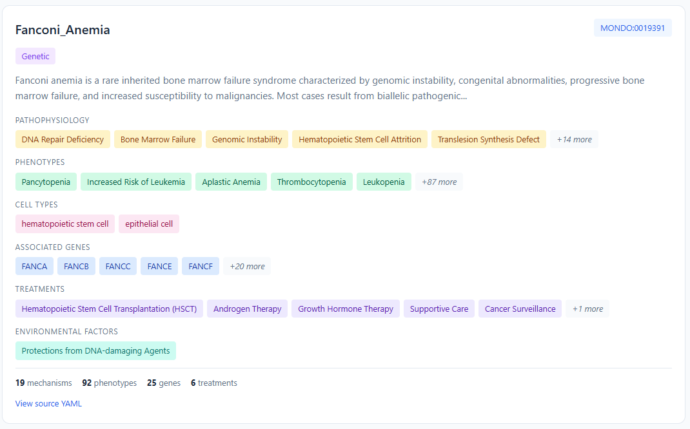Click the PHENOTYPES section heading
Screen dimensions: 690x429
tap(40, 162)
